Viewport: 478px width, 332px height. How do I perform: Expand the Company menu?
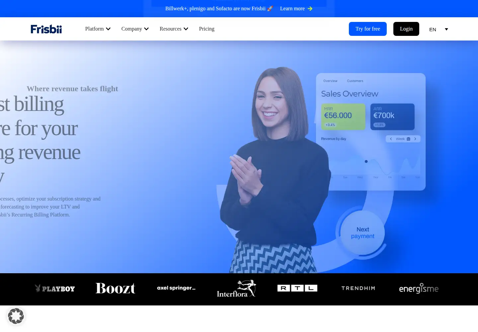(135, 29)
